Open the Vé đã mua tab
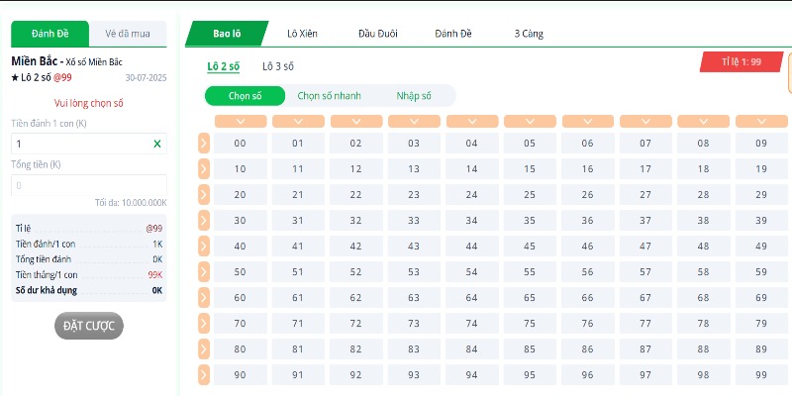 (128, 34)
